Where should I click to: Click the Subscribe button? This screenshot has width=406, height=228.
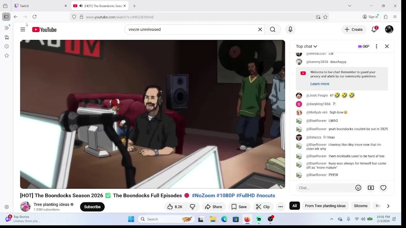92,207
